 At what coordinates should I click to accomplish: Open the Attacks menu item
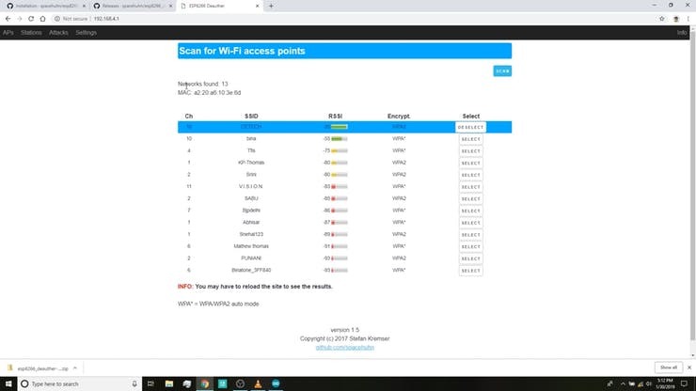click(58, 32)
